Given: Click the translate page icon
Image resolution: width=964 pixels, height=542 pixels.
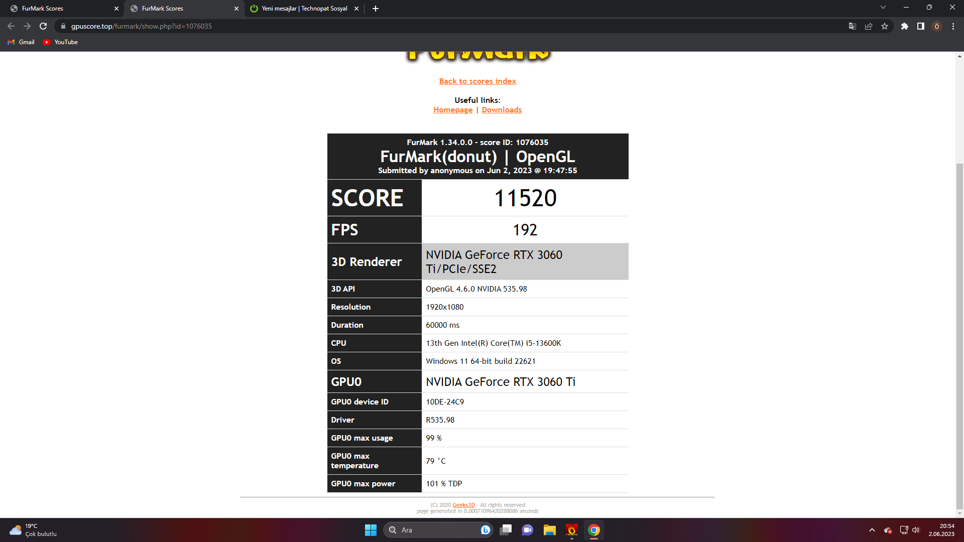Looking at the screenshot, I should coord(852,26).
